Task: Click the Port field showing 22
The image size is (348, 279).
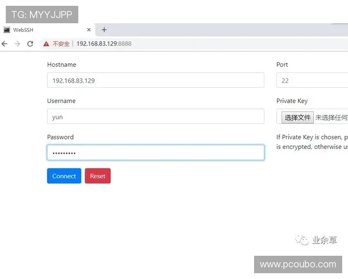Action: pyautogui.click(x=312, y=80)
